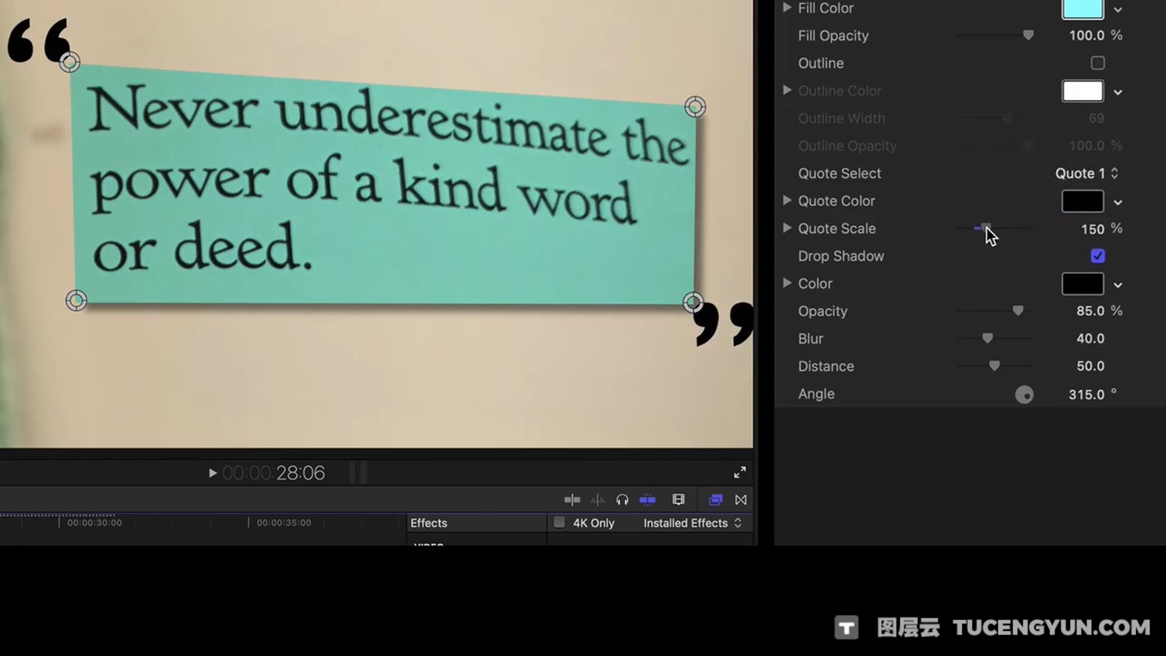Screen dimensions: 1166x656
Task: Toggle the blue snapping icon
Action: 647,500
